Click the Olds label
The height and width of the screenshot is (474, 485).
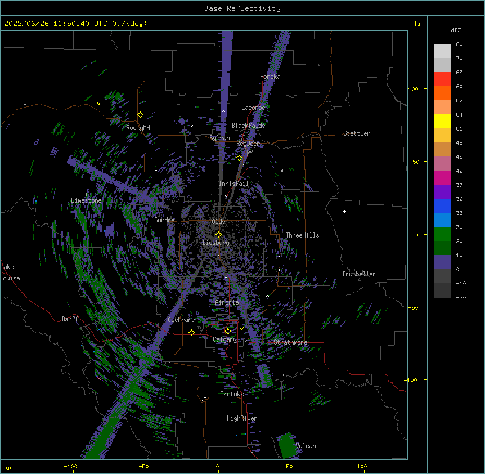pos(218,222)
